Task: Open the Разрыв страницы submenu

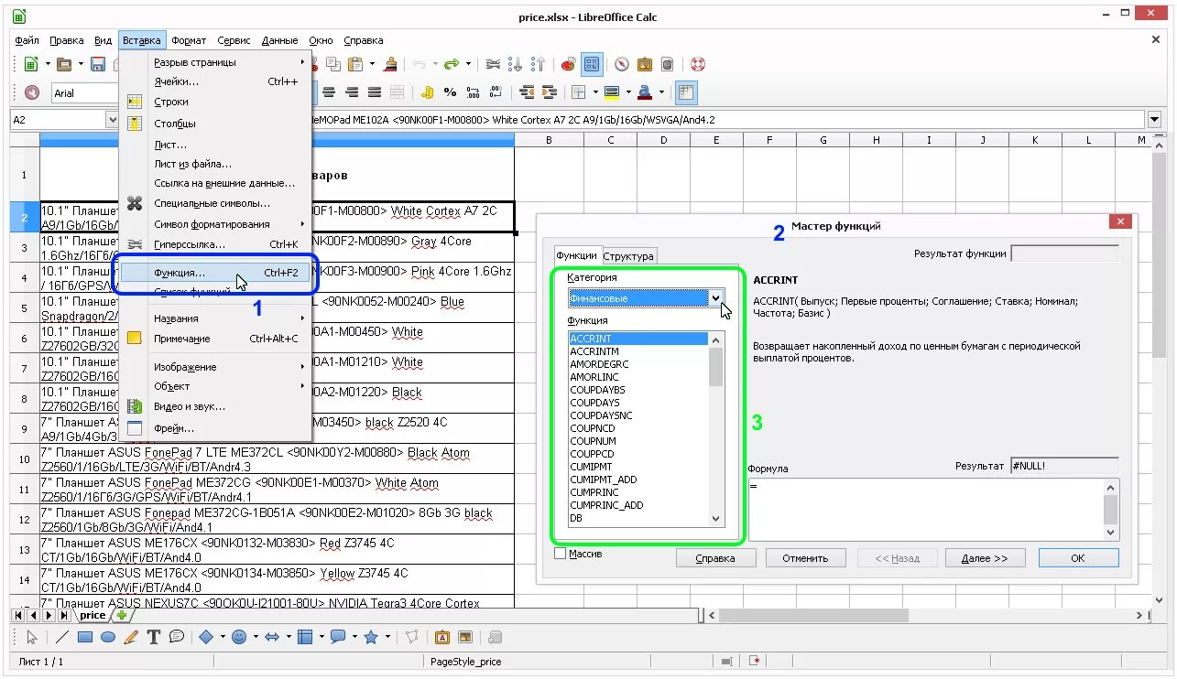Action: click(x=216, y=62)
